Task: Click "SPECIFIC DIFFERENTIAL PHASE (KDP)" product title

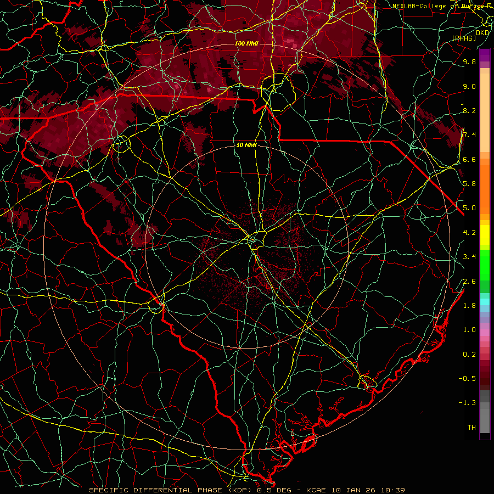Action: (172, 490)
